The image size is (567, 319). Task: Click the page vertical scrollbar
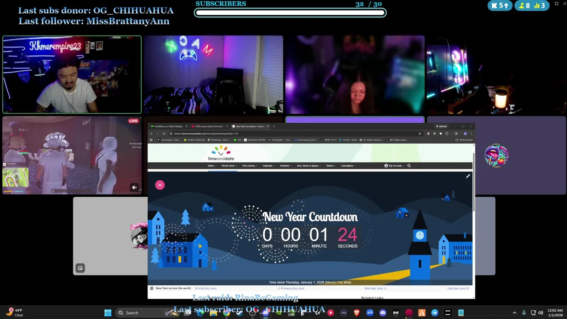click(474, 182)
